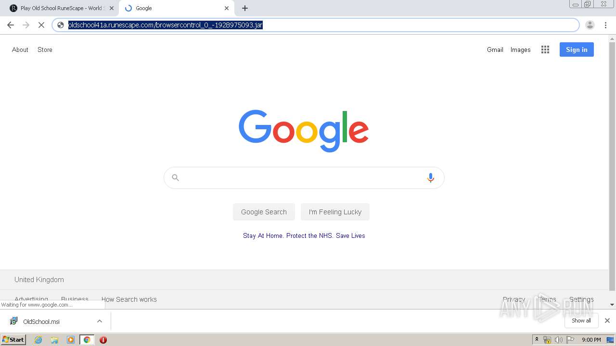This screenshot has width=616, height=346.
Task: Start voice search with microphone icon
Action: click(431, 178)
